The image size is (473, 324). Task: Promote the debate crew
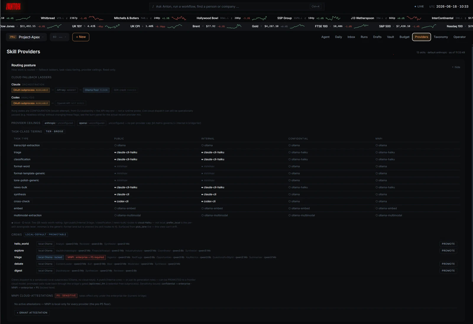448,264
